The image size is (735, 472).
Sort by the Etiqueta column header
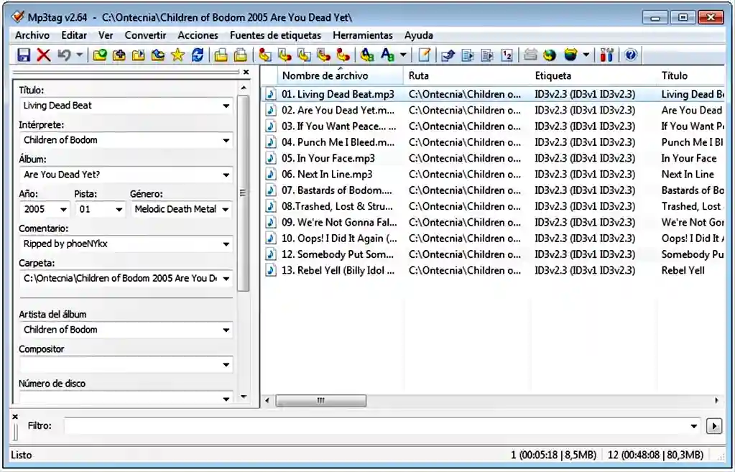click(593, 75)
